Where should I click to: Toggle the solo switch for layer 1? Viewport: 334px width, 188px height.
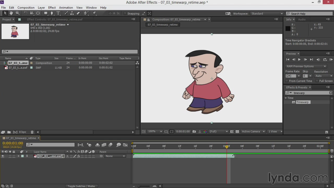click(10, 156)
